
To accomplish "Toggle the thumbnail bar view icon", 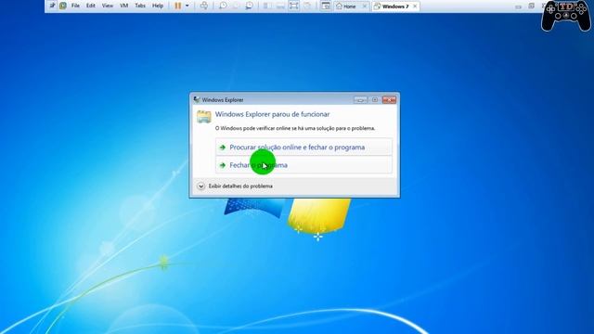I will point(280,6).
